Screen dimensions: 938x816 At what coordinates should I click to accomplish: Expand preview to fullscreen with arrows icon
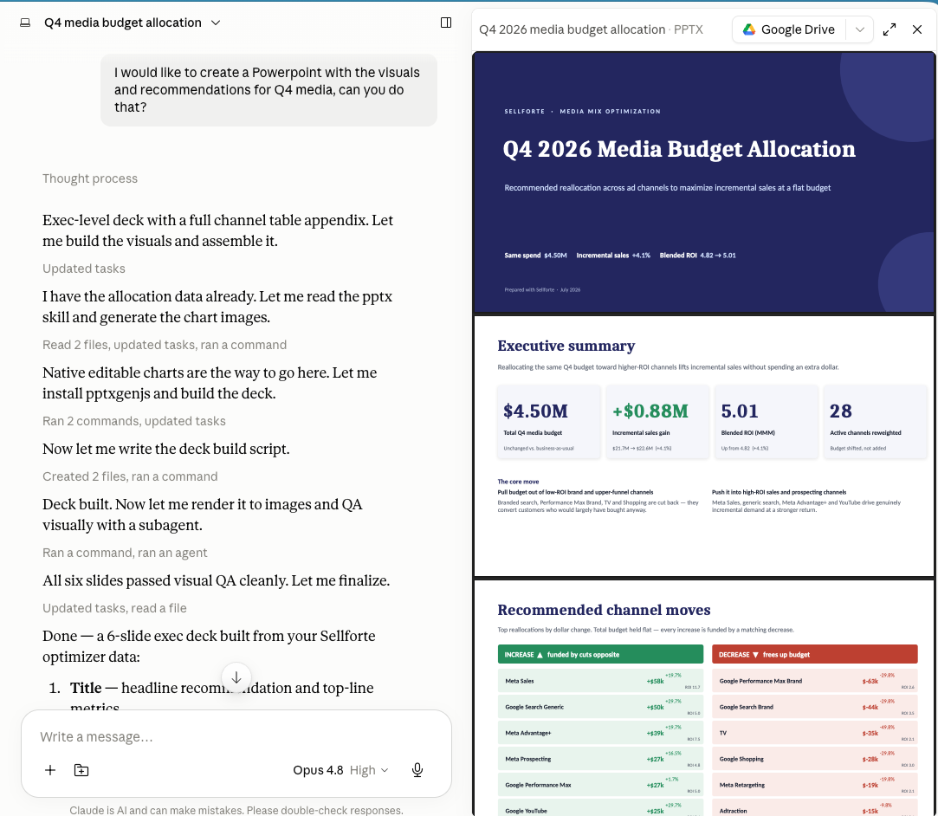click(889, 29)
